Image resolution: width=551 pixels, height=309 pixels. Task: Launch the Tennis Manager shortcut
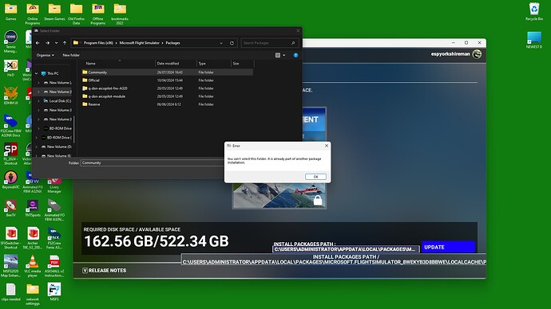coord(11,41)
